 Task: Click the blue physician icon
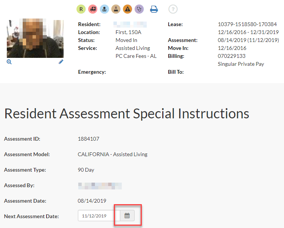tap(104, 9)
